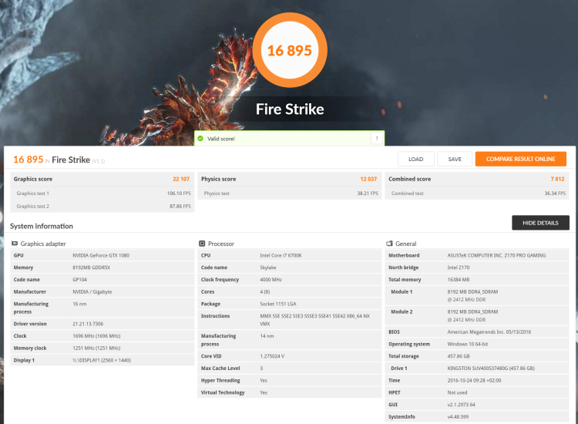Click the Physics score value 12 037
Viewport: 578px width, 424px height.
click(x=368, y=179)
